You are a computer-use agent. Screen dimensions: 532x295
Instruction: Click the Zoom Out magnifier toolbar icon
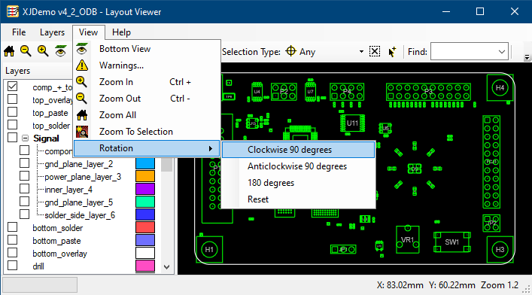[26, 51]
